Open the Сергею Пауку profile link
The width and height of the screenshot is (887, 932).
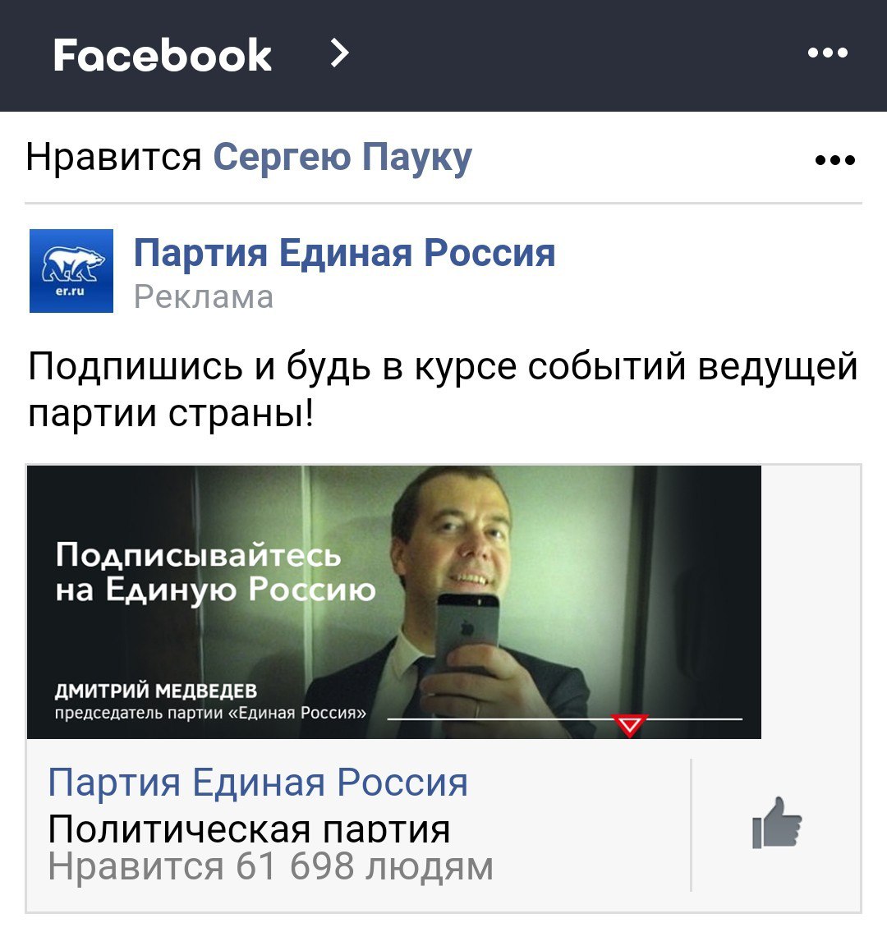(342, 158)
